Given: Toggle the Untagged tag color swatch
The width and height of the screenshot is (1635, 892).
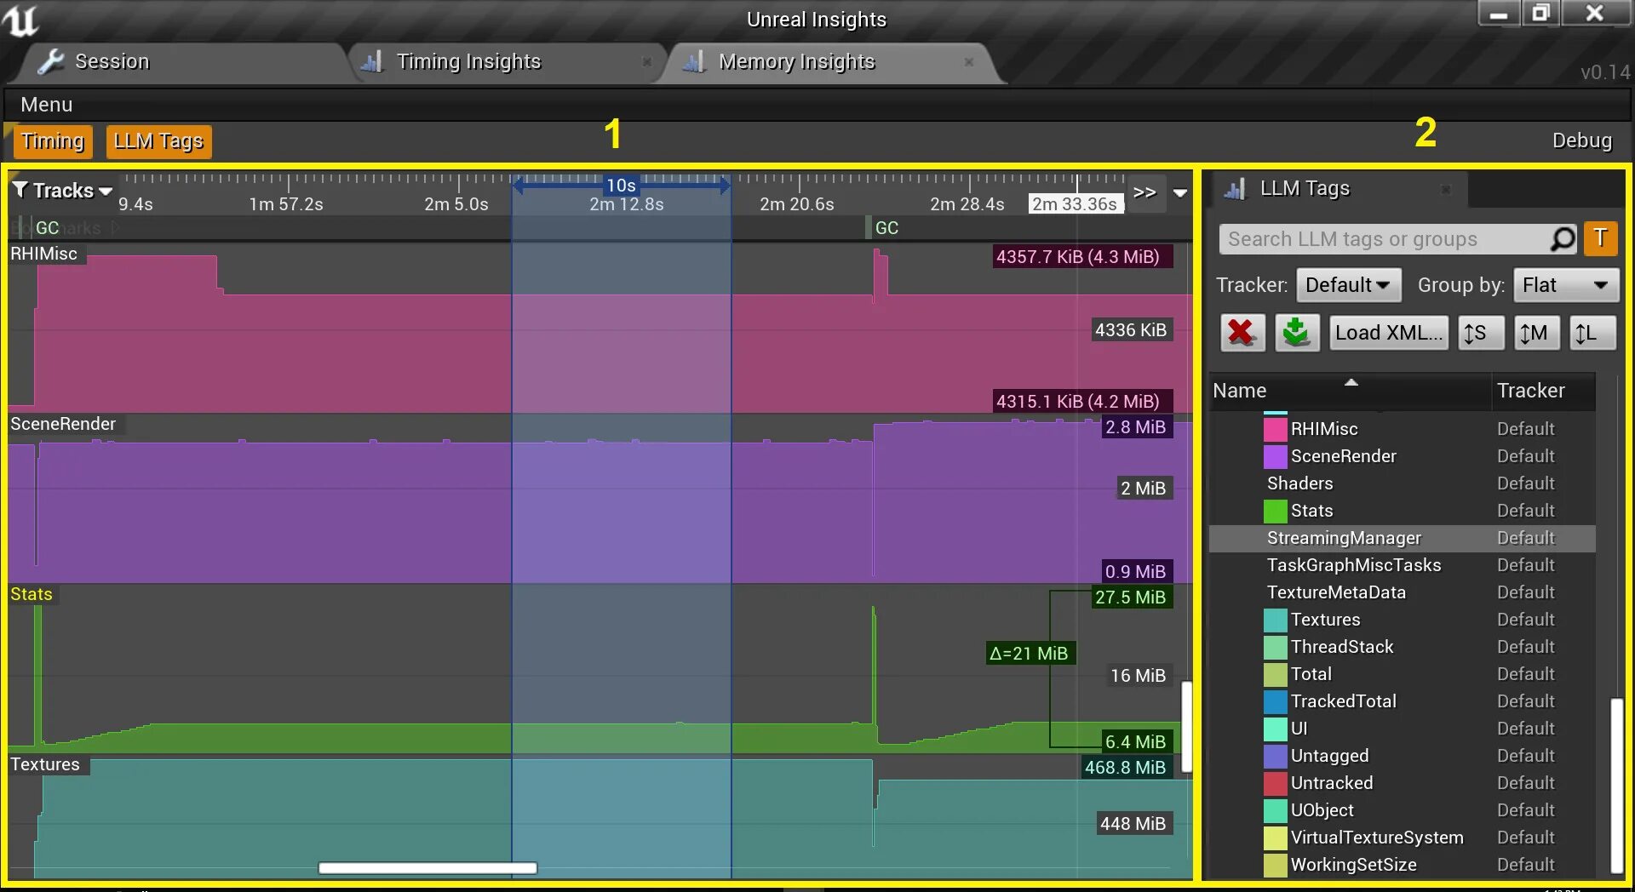Looking at the screenshot, I should click(1275, 756).
